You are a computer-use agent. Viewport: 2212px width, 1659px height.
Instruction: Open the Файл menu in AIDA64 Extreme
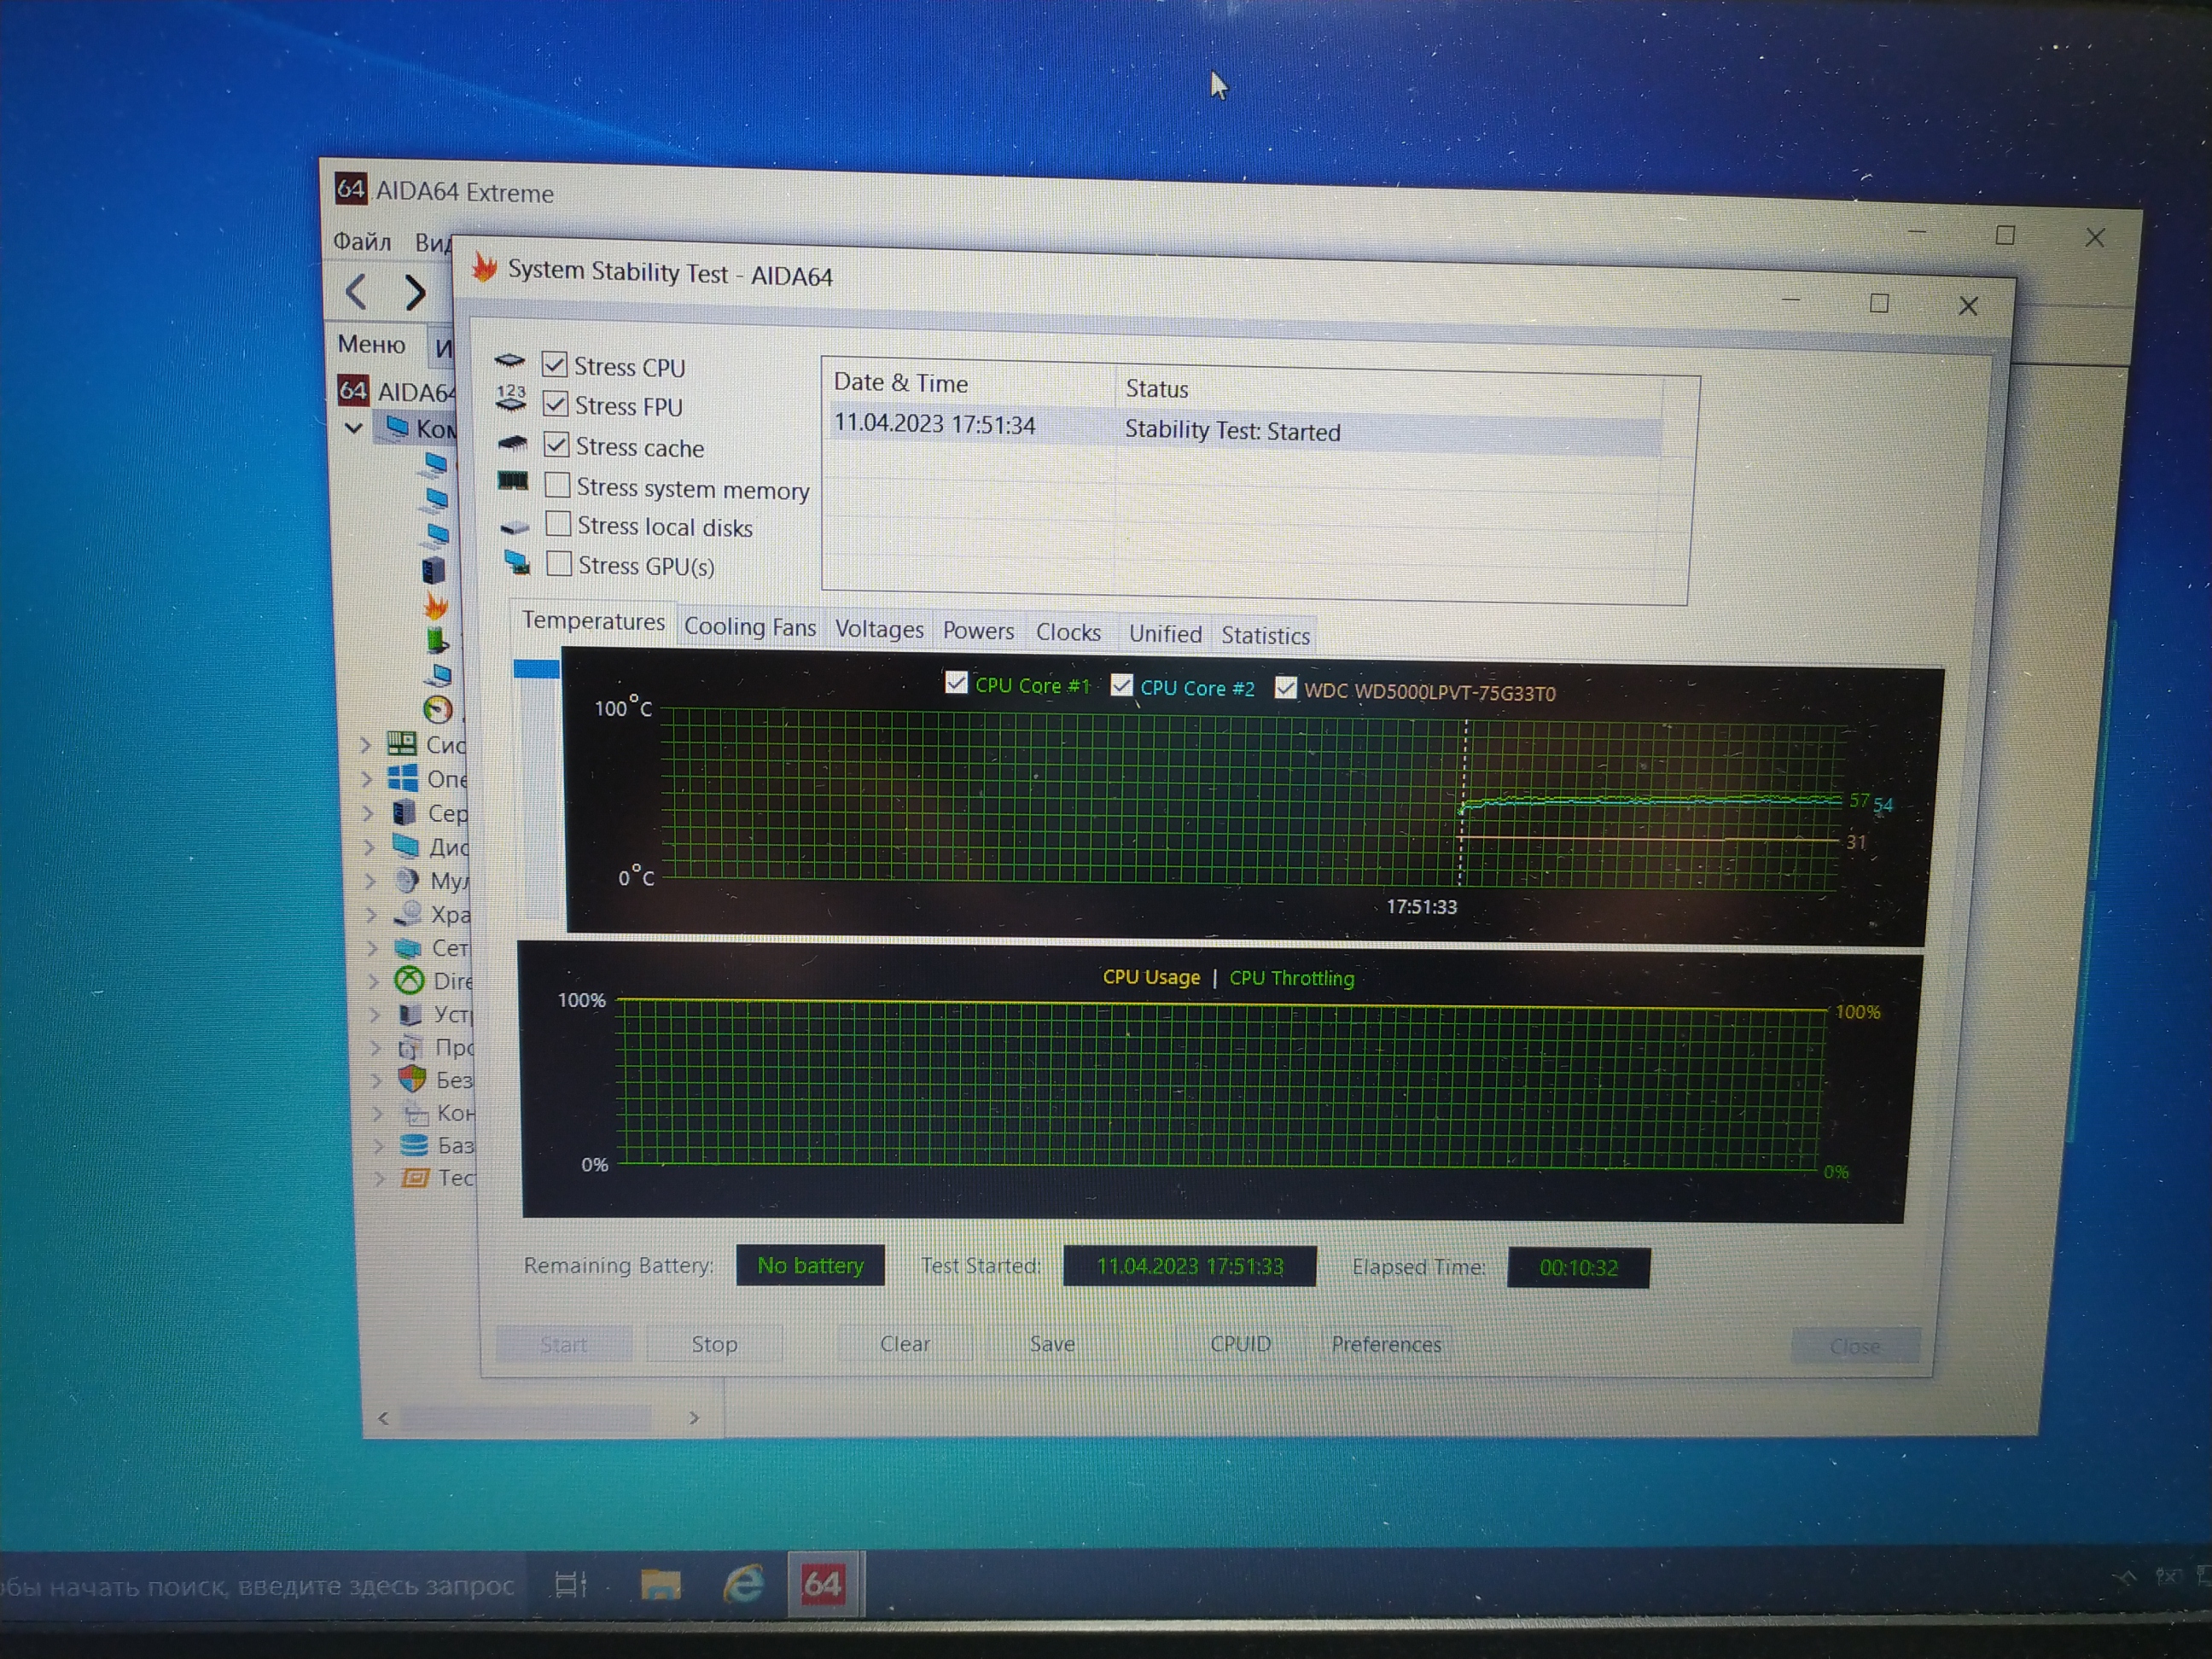click(362, 241)
